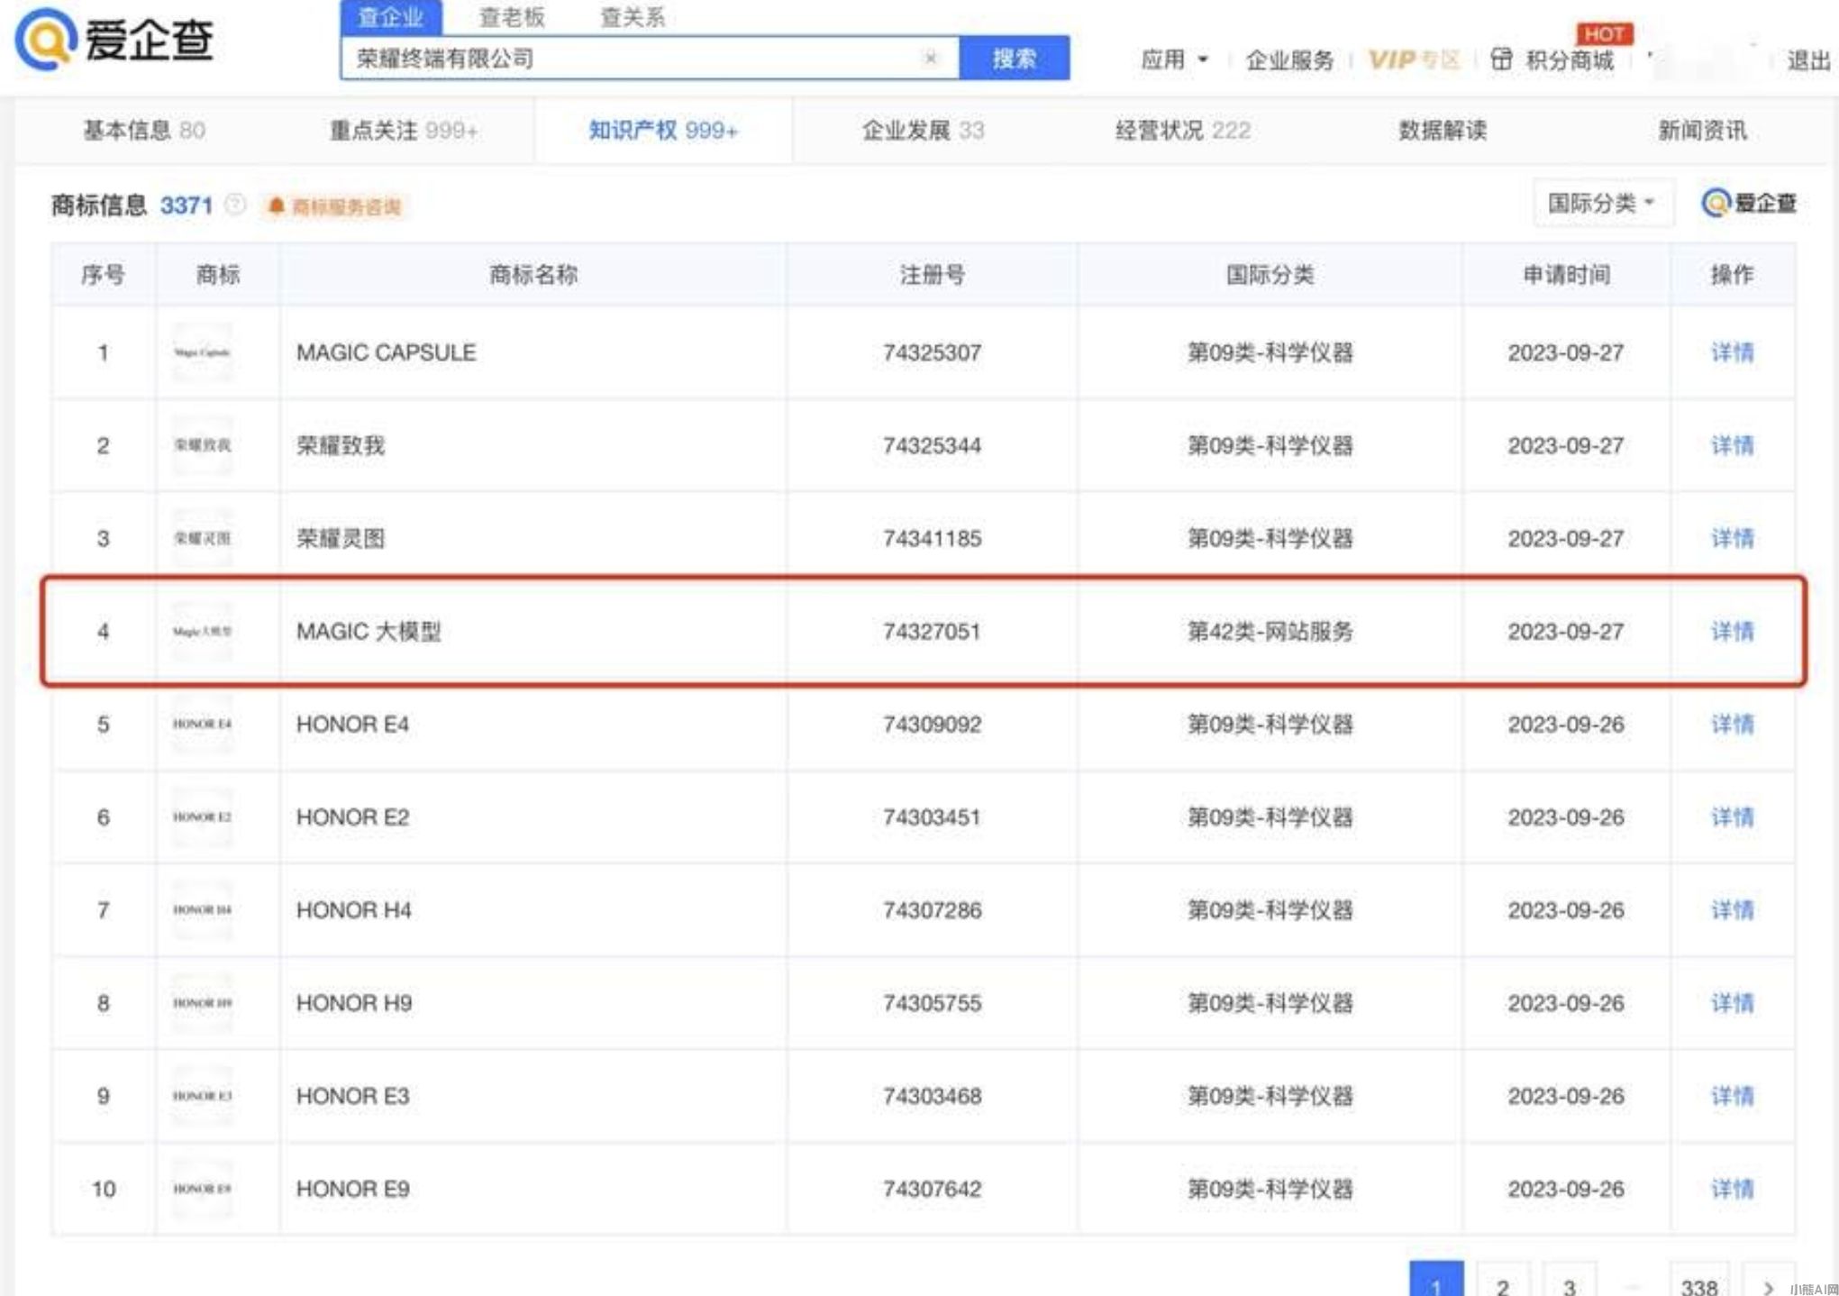Open 详情 for MAGIC 大模型
The width and height of the screenshot is (1839, 1296).
1732,631
